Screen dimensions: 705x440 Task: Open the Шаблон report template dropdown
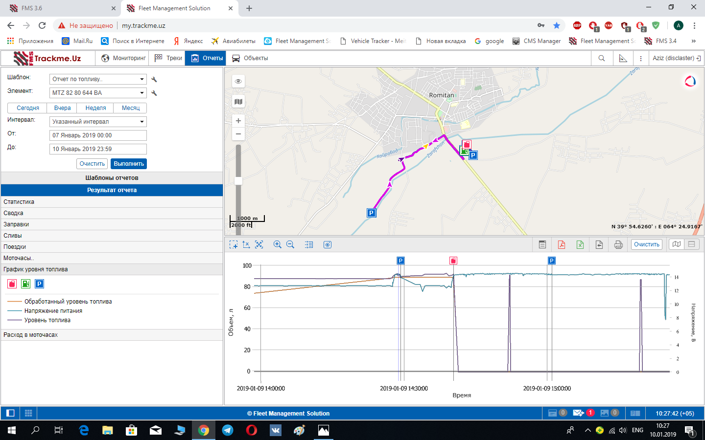pos(98,79)
